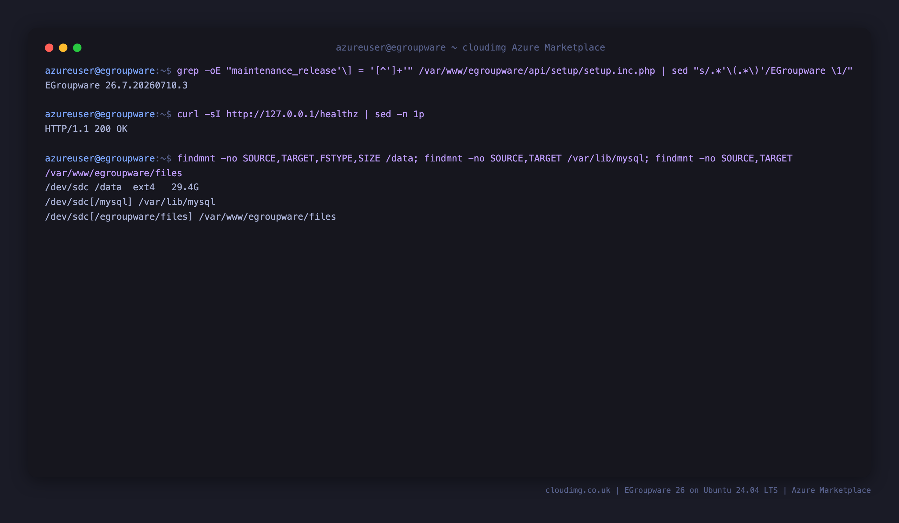Image resolution: width=899 pixels, height=523 pixels.
Task: Click the grep maintenance_release command line
Action: 514,71
